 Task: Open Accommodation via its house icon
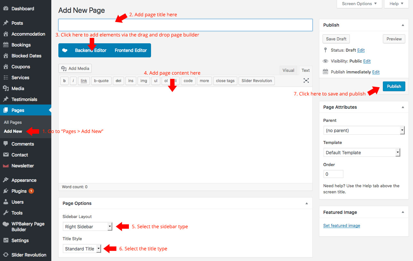click(5, 34)
